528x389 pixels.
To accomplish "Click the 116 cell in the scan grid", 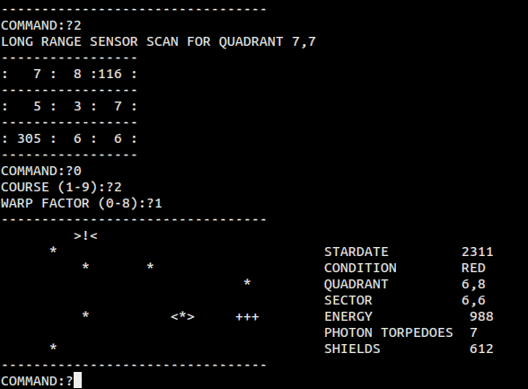I will coord(110,74).
